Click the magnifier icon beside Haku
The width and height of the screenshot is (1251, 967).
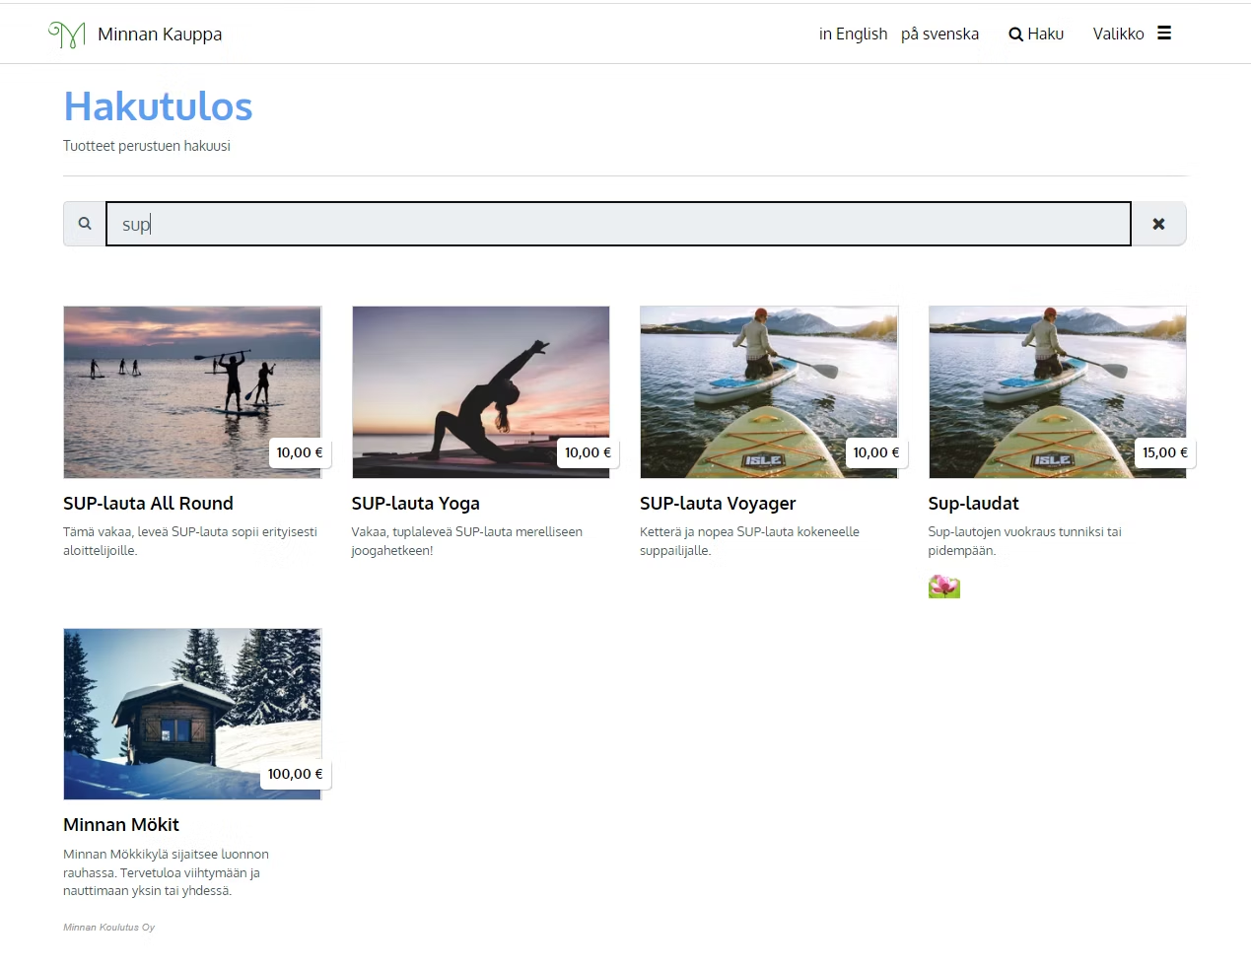pos(1015,35)
